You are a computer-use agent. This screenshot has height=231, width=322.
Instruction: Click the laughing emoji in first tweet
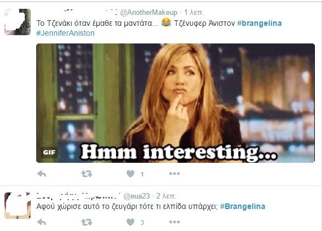click(x=166, y=23)
